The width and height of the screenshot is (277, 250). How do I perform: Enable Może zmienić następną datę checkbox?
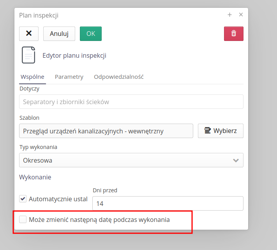click(23, 220)
